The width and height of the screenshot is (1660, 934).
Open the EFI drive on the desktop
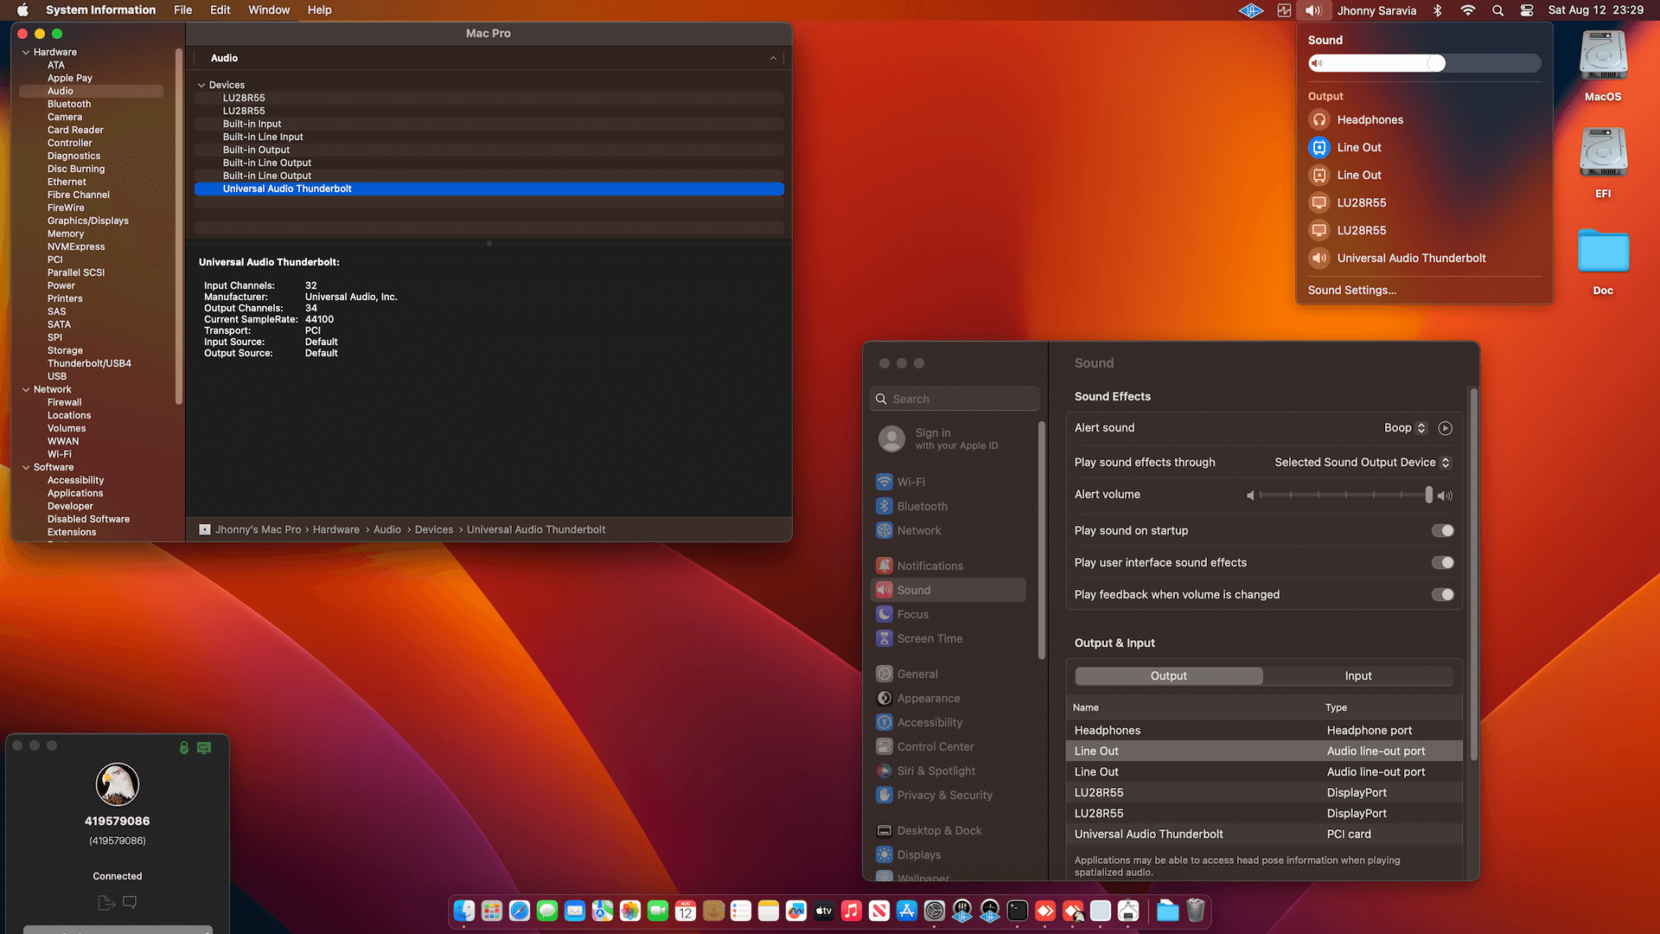click(1603, 163)
